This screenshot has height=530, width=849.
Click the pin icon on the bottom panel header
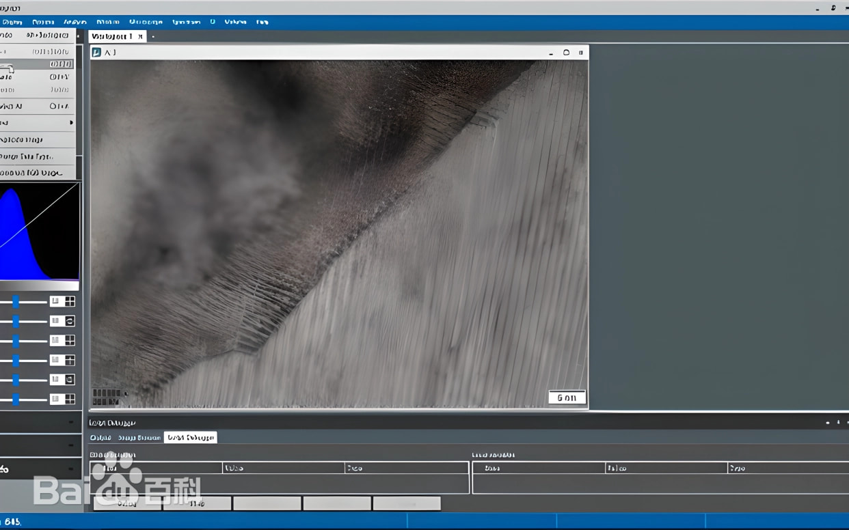[x=839, y=423]
